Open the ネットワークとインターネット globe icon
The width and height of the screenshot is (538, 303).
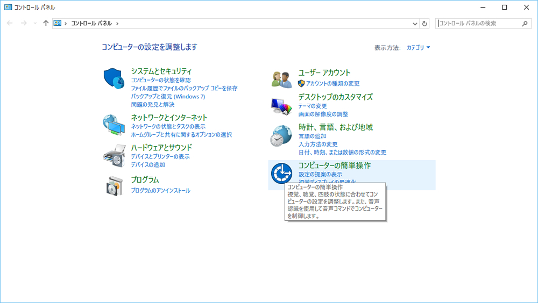coord(114,125)
